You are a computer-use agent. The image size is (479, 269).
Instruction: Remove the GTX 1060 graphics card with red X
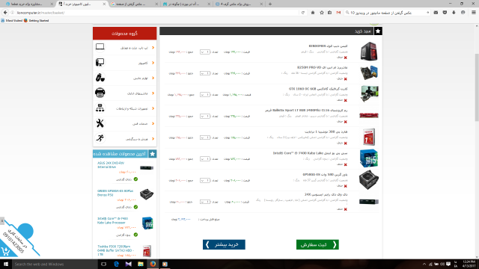pyautogui.click(x=346, y=100)
